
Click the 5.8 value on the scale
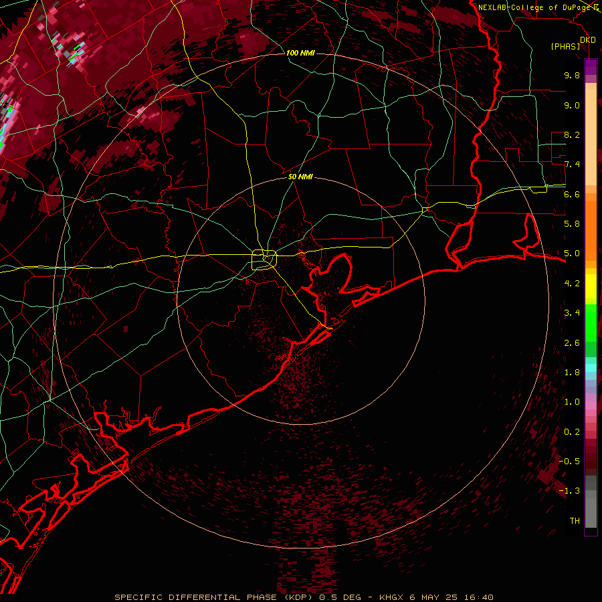point(572,224)
